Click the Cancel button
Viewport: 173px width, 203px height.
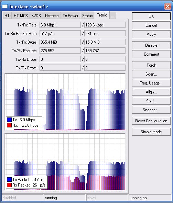tap(151, 25)
